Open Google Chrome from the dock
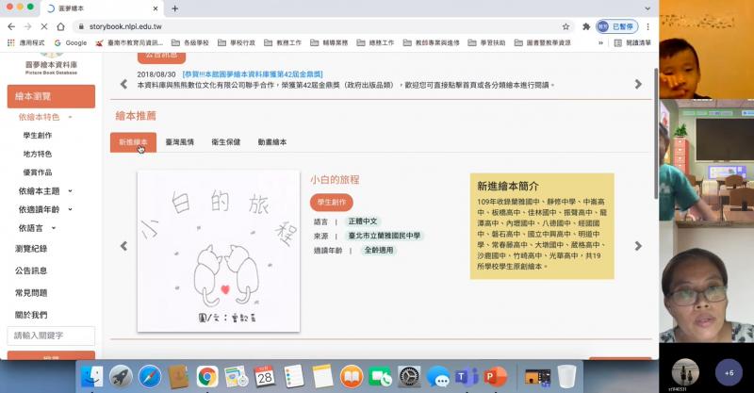754x393 pixels. point(207,376)
